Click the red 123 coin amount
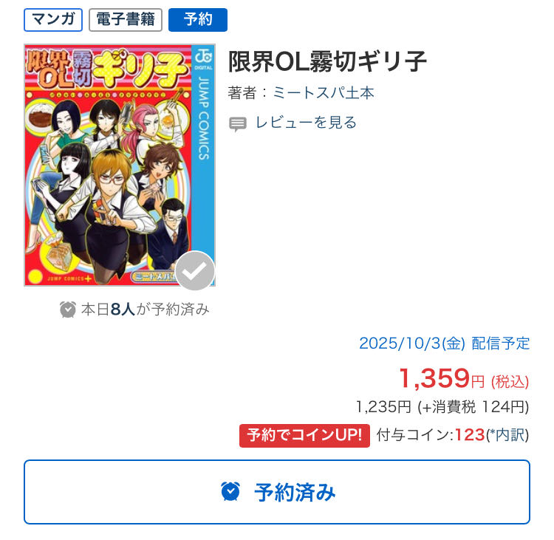Screen dimensions: 554x540 coord(470,435)
